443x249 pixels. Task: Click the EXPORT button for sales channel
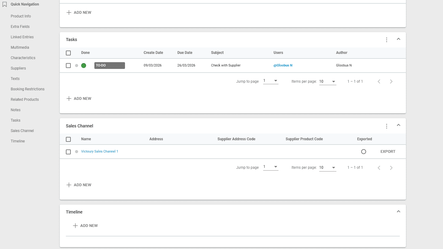[388, 152]
